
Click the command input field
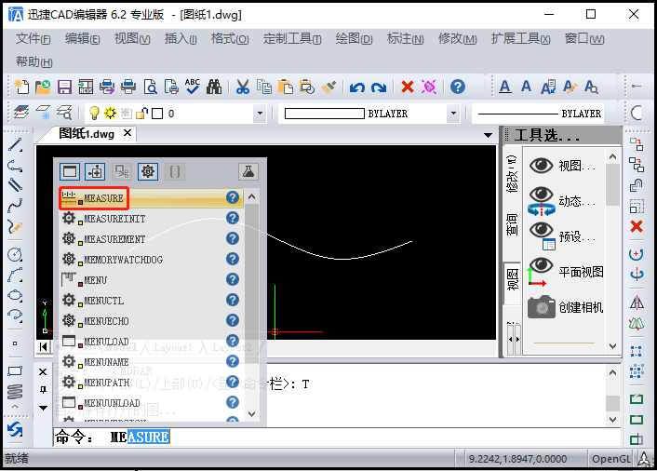point(337,437)
